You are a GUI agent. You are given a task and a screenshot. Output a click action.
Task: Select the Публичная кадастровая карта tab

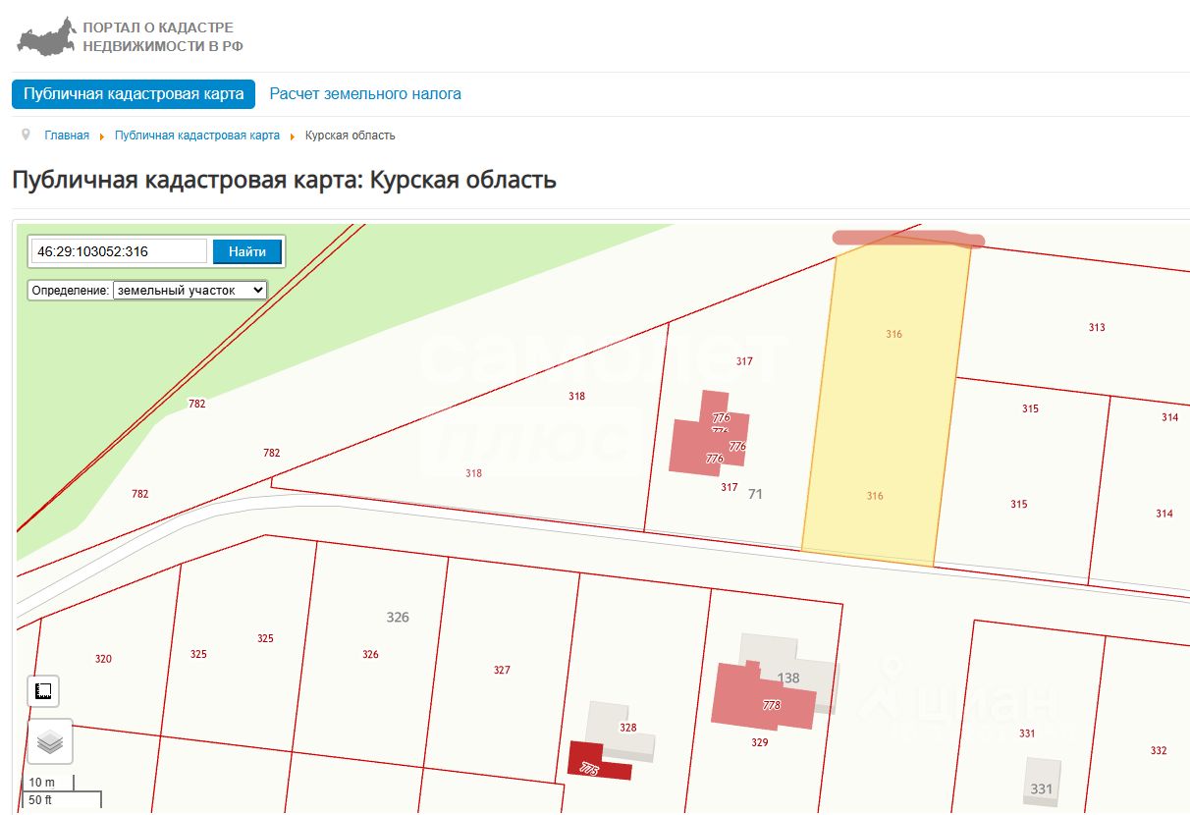point(134,94)
